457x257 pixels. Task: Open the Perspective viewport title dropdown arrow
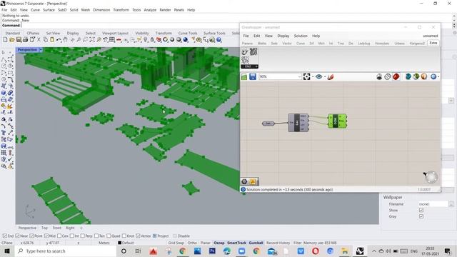pyautogui.click(x=41, y=50)
